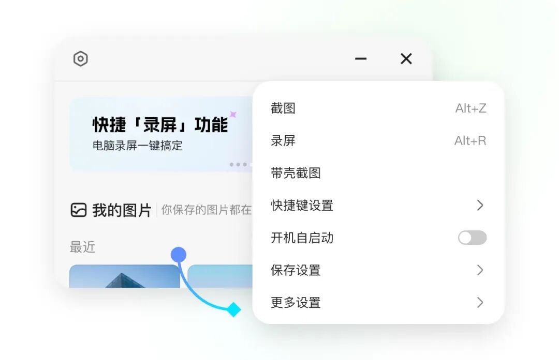Image resolution: width=559 pixels, height=360 pixels.
Task: Select 录屏 from the context menu
Action: (x=283, y=140)
